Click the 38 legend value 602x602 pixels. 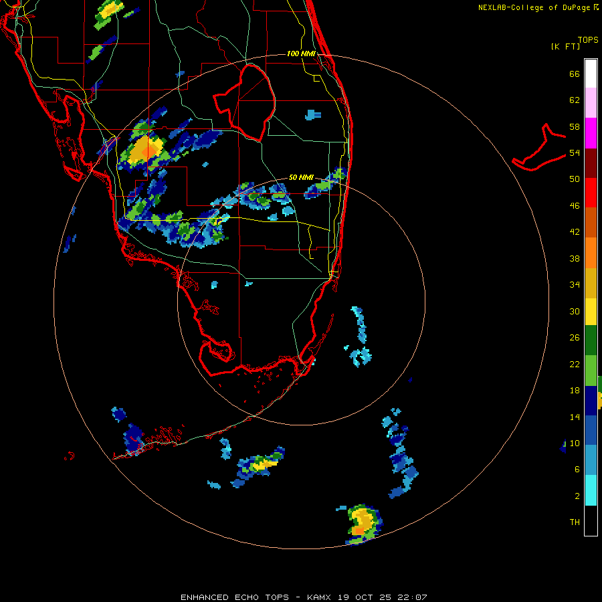coord(575,258)
